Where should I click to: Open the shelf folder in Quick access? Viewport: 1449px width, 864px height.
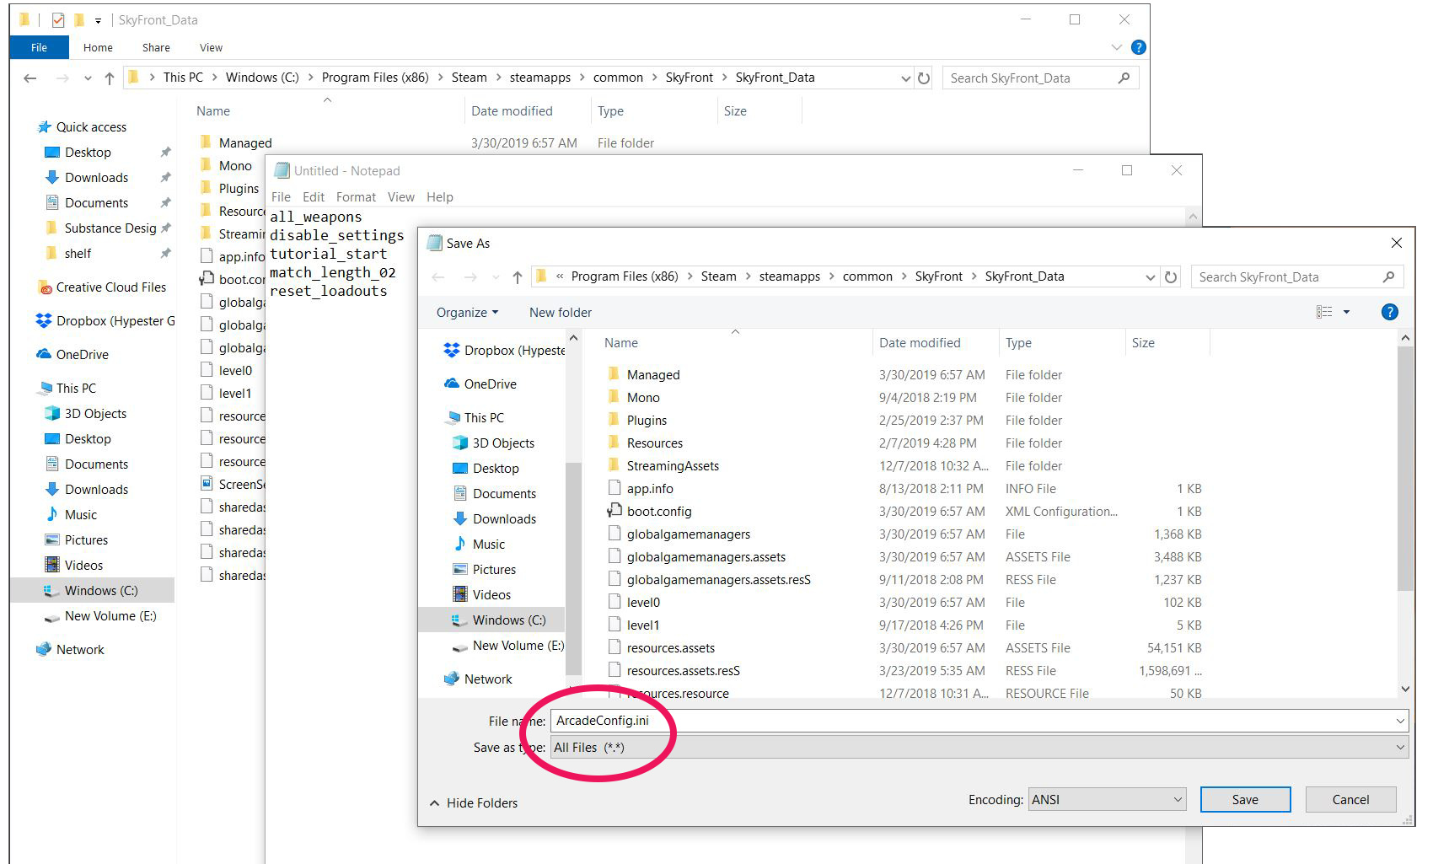(x=67, y=254)
